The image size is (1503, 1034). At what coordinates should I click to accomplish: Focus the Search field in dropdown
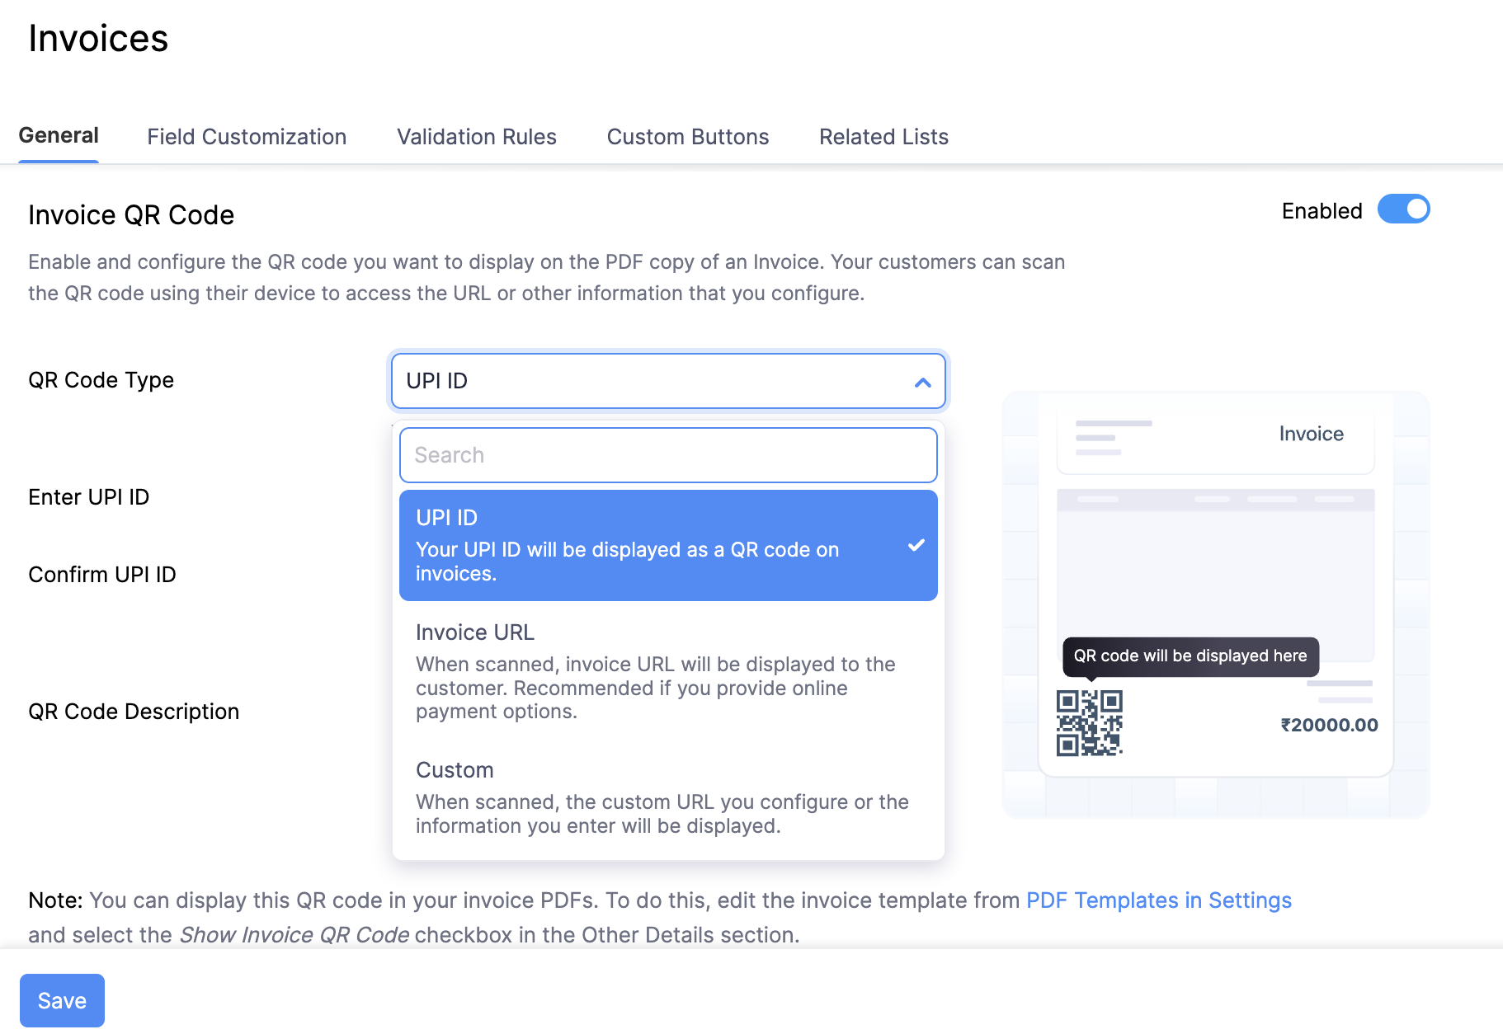click(x=667, y=455)
